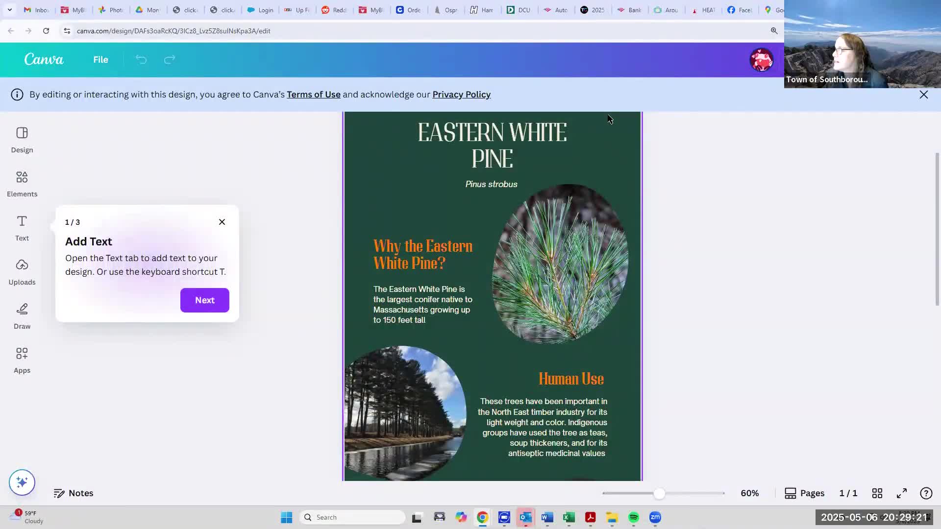Select the Text tool in sidebar
The height and width of the screenshot is (529, 941).
pos(22,228)
